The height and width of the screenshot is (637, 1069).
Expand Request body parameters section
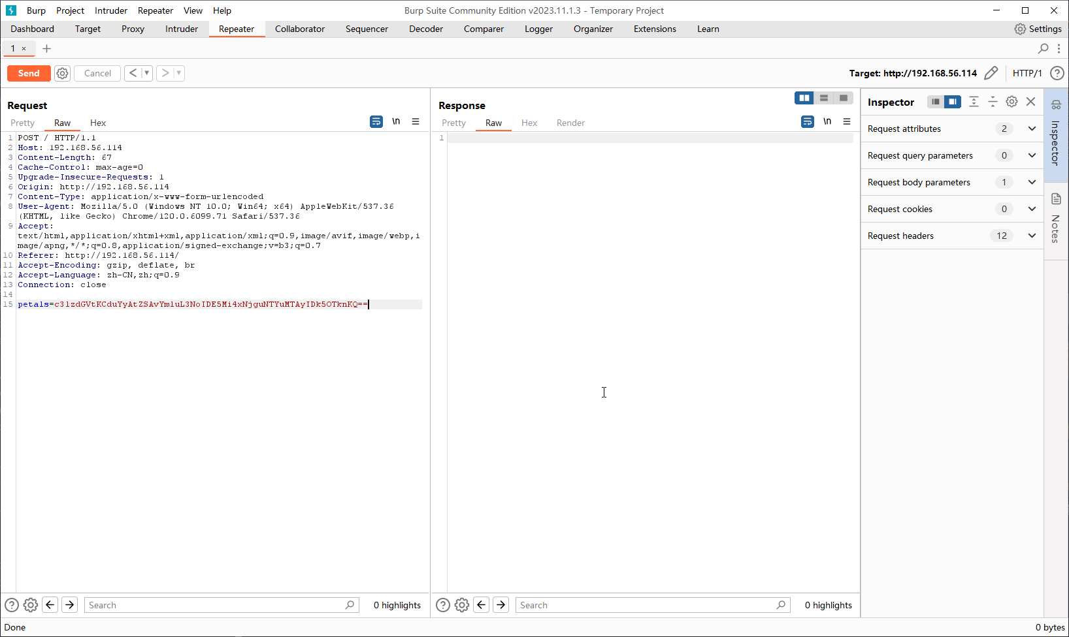952,182
